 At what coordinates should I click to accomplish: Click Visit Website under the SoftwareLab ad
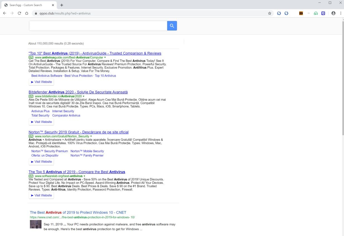(x=41, y=196)
